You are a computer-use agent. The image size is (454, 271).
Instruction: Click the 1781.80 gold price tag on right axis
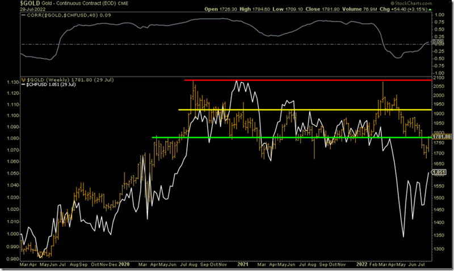442,137
